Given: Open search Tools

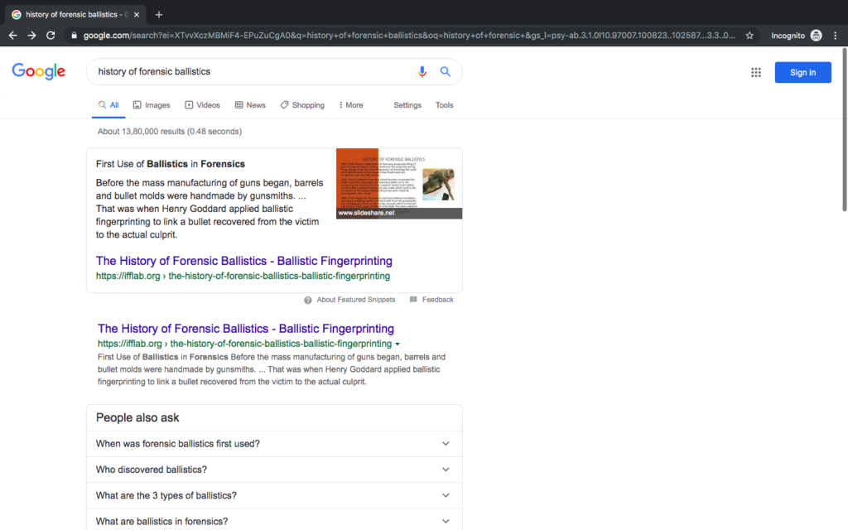Looking at the screenshot, I should (x=444, y=105).
